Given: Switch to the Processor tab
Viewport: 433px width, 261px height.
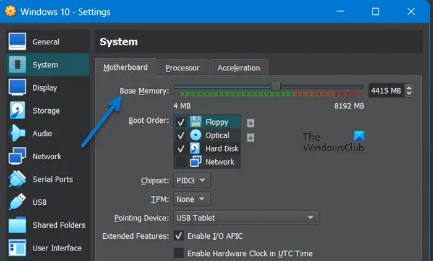Looking at the screenshot, I should (182, 68).
